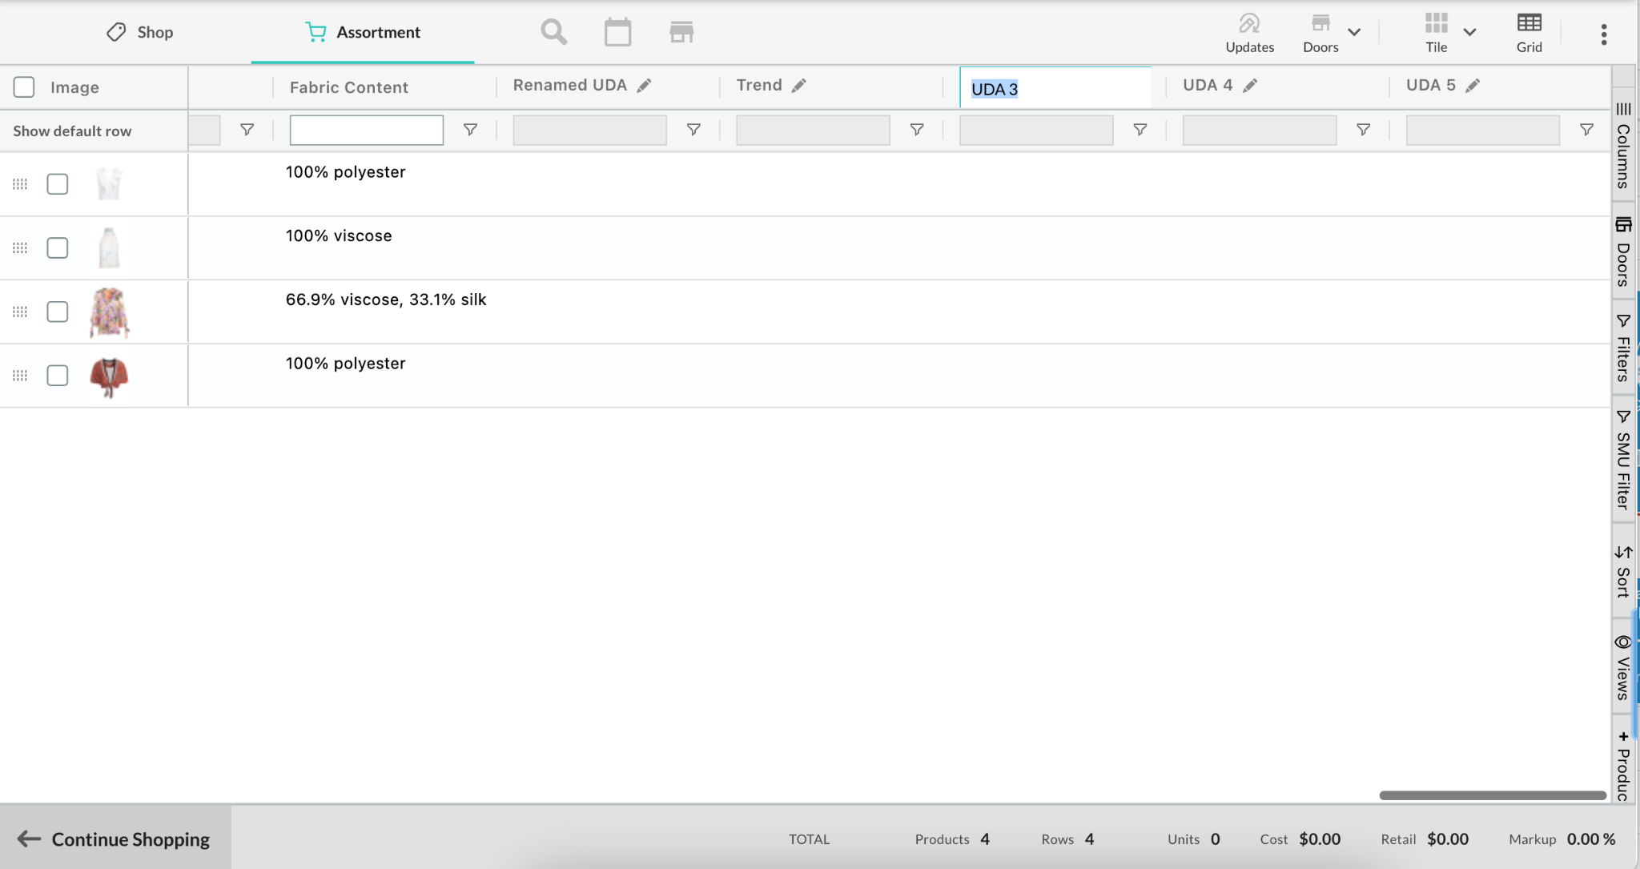Viewport: 1640px width, 869px height.
Task: Open the floral blouse product thumbnail
Action: [x=109, y=312]
